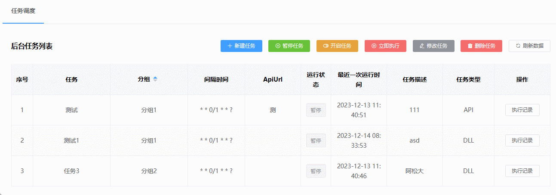Click the toggle icon on 开启任务
Viewport: 556px width, 195px height.
point(326,46)
